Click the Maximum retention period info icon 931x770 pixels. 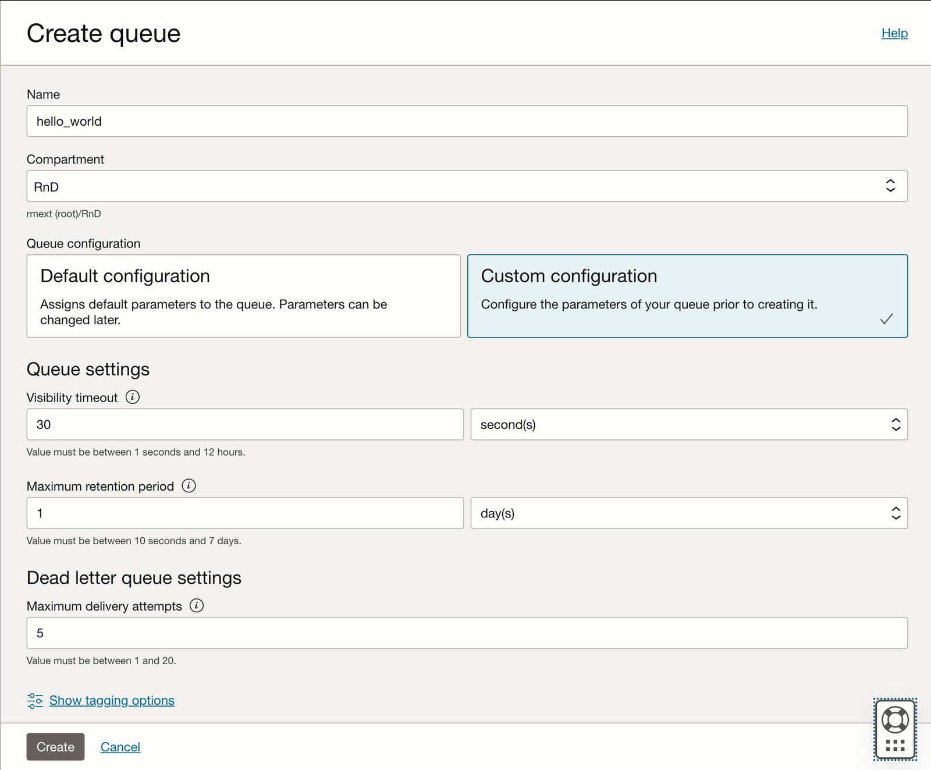188,486
